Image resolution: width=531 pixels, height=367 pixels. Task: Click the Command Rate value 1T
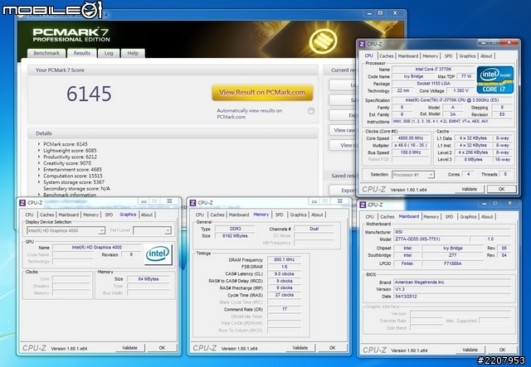point(285,309)
